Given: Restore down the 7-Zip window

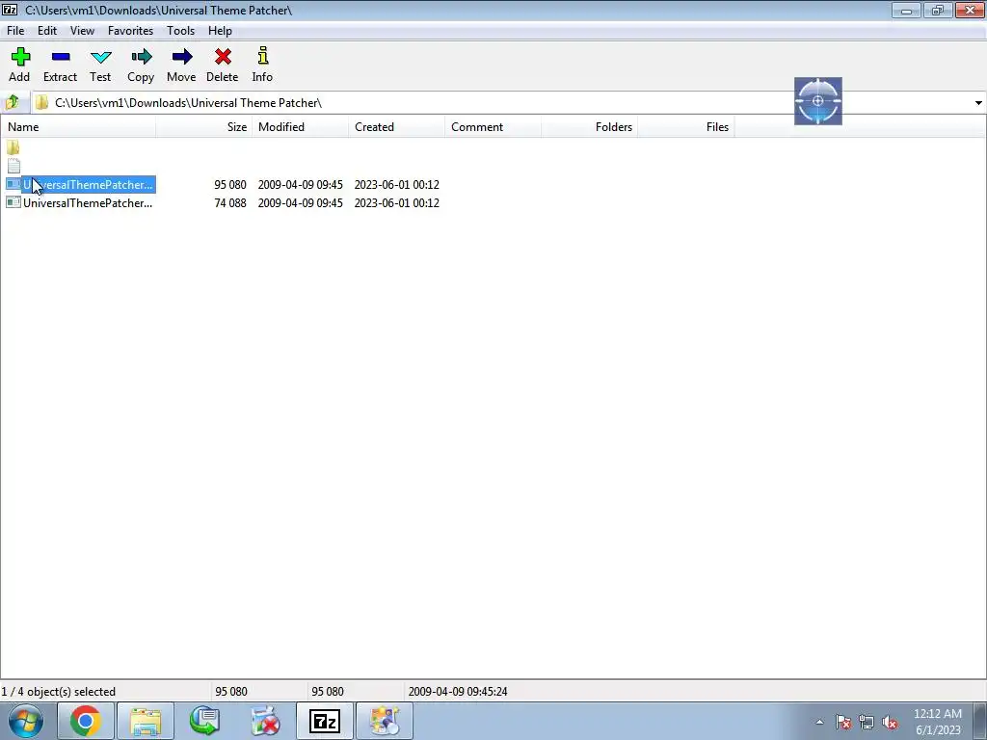Looking at the screenshot, I should pyautogui.click(x=938, y=10).
